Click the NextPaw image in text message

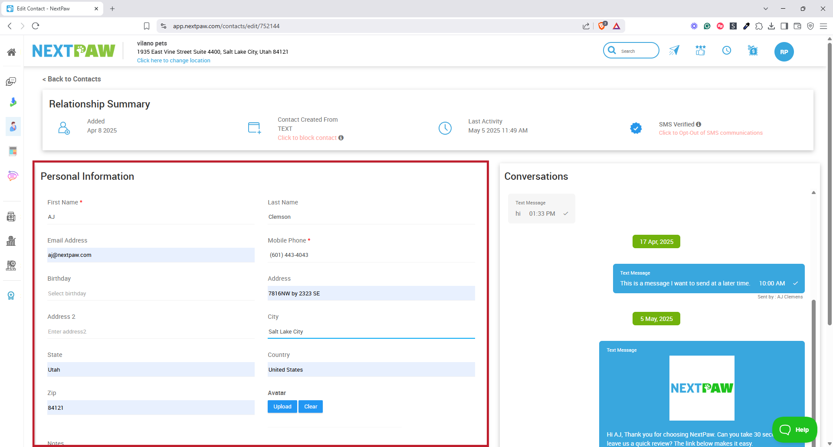[x=702, y=388]
